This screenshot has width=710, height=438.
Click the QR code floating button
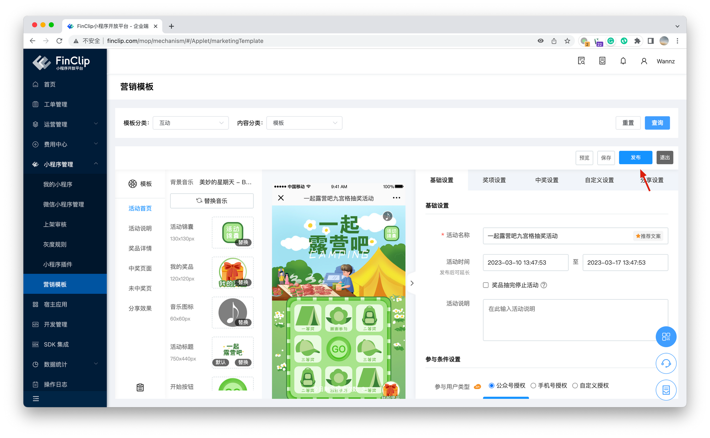click(x=666, y=337)
